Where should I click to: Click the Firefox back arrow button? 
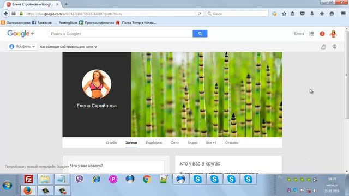[5, 14]
